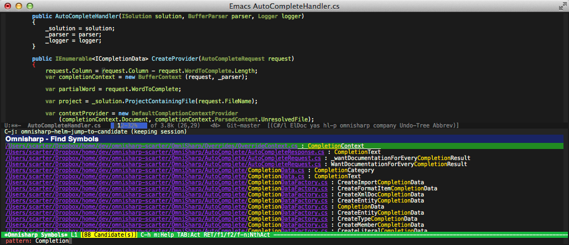Click the 88 Candidate(s) counter
The height and width of the screenshot is (245, 569).
pyautogui.click(x=109, y=235)
